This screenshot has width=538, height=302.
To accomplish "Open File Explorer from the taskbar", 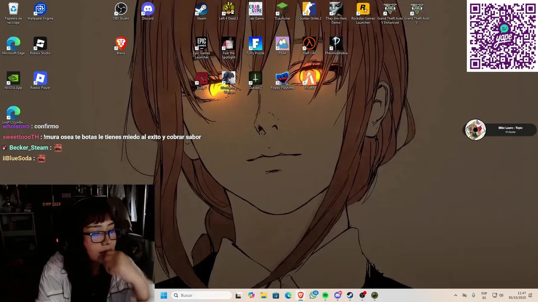I will point(264,295).
